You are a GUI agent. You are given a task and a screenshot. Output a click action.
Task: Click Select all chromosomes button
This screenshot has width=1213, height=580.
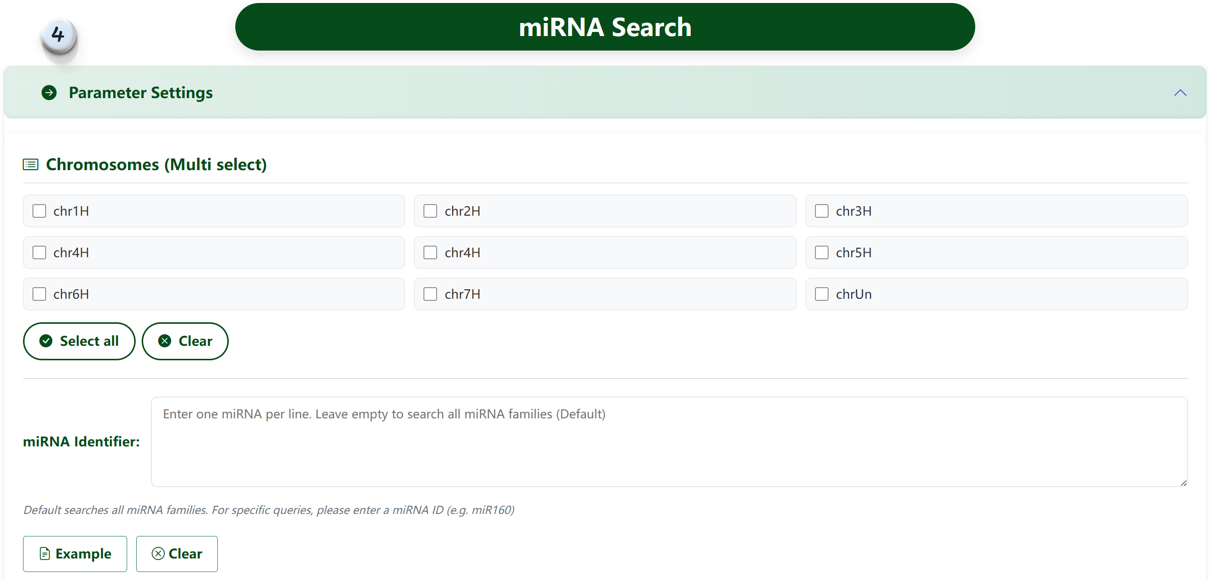click(x=79, y=341)
